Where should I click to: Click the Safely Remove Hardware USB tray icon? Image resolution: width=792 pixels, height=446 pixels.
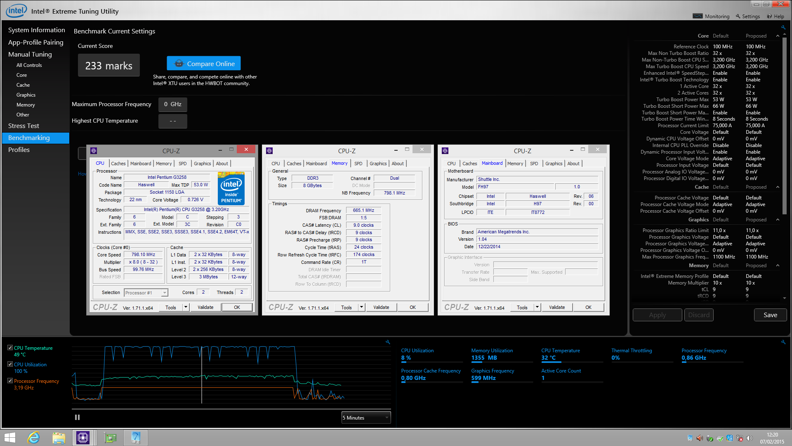[709, 438]
